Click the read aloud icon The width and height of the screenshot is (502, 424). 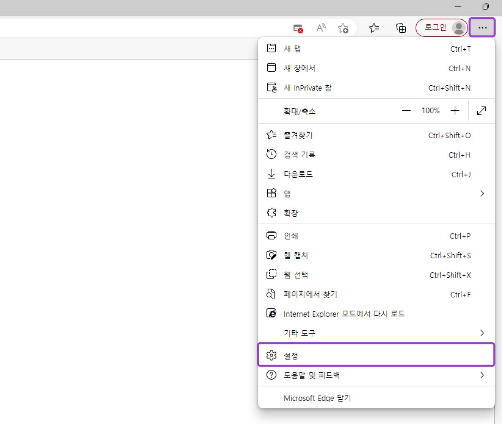point(321,28)
